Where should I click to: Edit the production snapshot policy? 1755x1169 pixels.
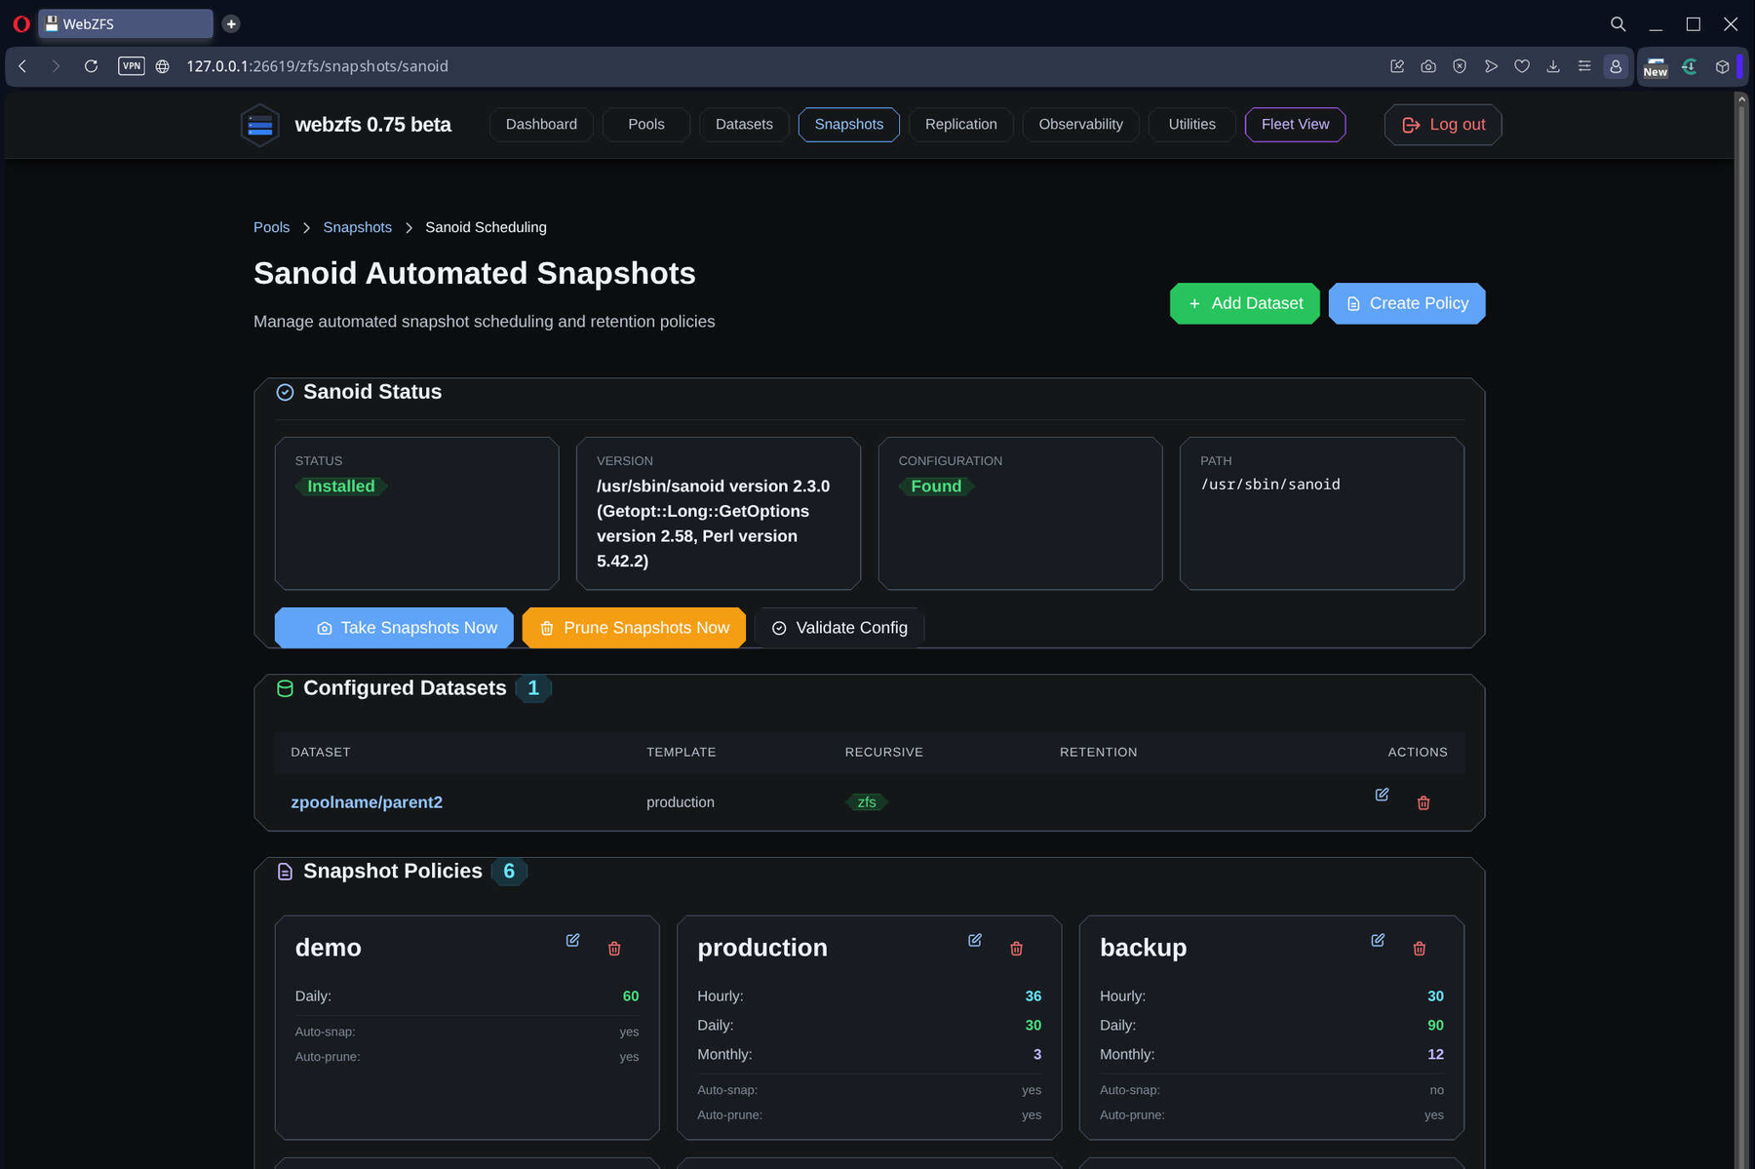point(975,940)
